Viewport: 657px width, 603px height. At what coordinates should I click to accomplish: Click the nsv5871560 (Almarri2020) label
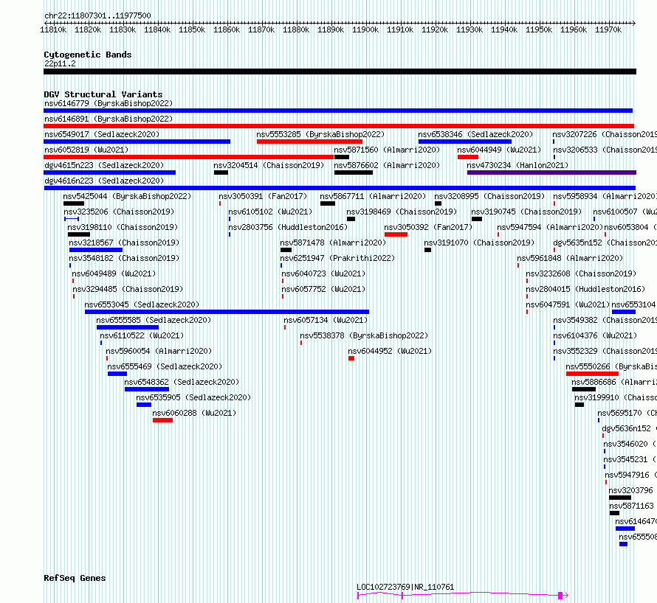point(387,150)
